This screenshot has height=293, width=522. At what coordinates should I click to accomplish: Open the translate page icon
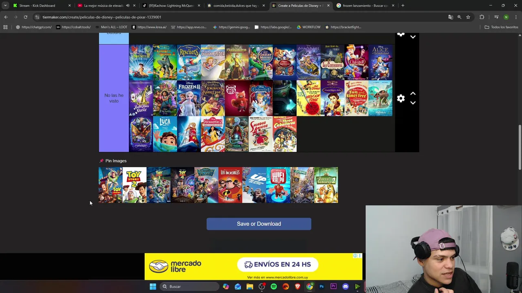[451, 17]
